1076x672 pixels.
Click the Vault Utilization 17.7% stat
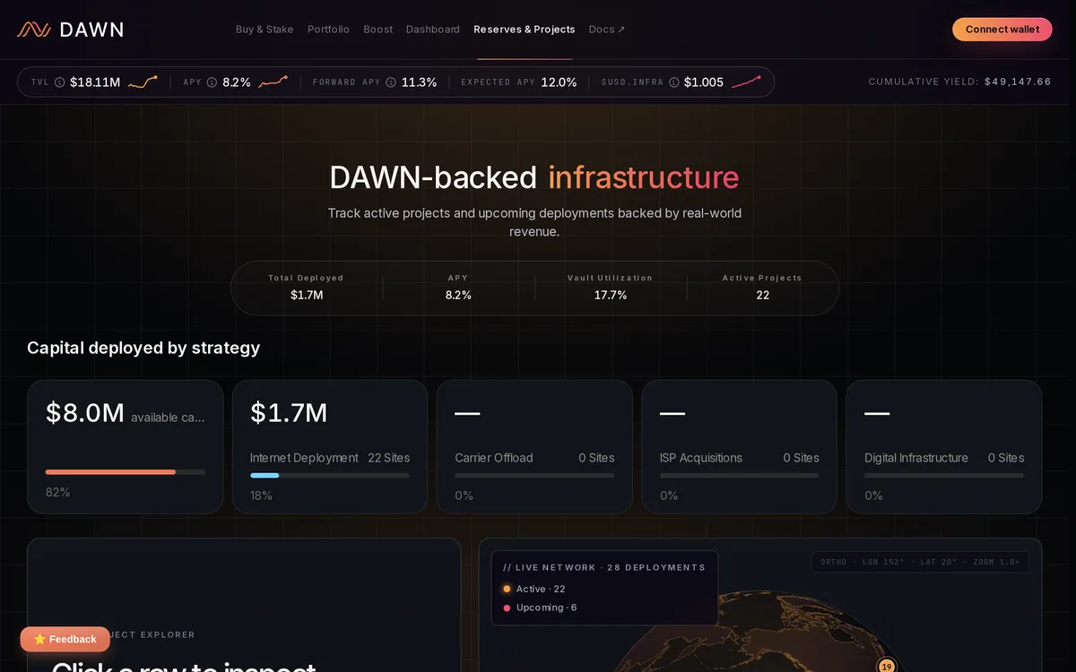(611, 287)
